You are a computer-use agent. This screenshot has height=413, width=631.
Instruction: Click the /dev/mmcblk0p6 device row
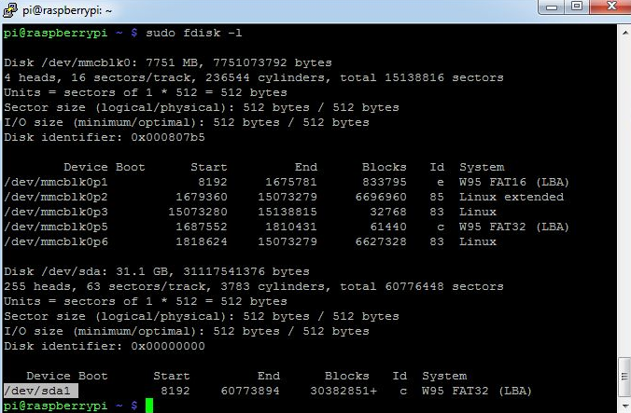250,241
